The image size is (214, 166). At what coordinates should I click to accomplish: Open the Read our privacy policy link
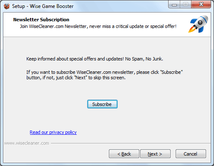(x=53, y=132)
